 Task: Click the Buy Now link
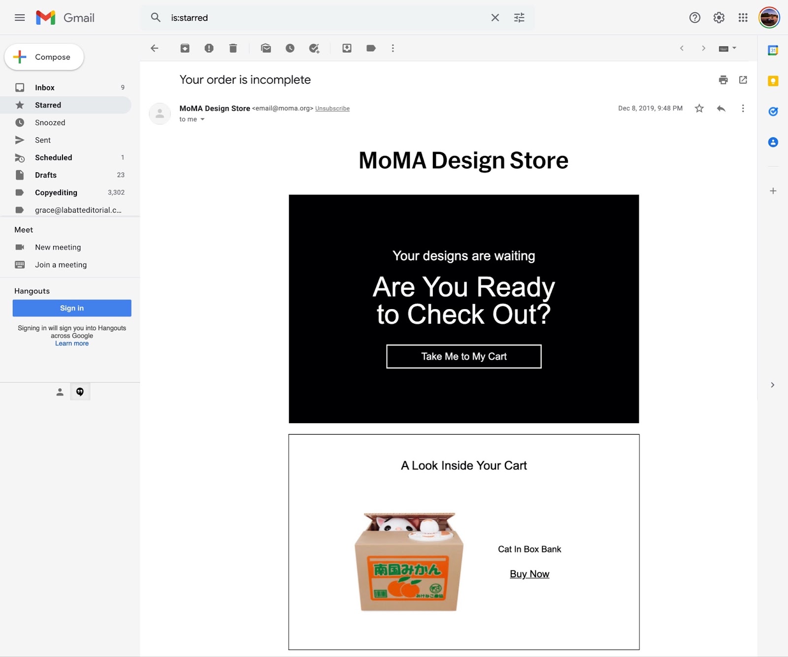pos(529,574)
